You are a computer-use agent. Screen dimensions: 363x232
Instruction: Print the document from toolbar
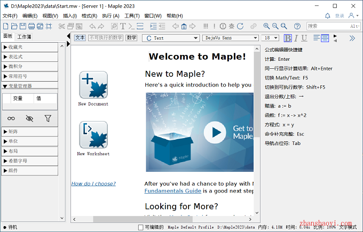coord(31,26)
